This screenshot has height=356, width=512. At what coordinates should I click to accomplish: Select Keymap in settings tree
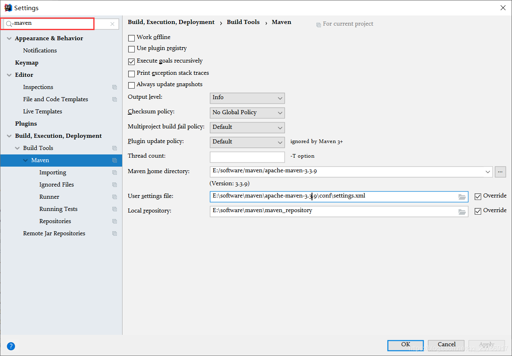(x=27, y=63)
